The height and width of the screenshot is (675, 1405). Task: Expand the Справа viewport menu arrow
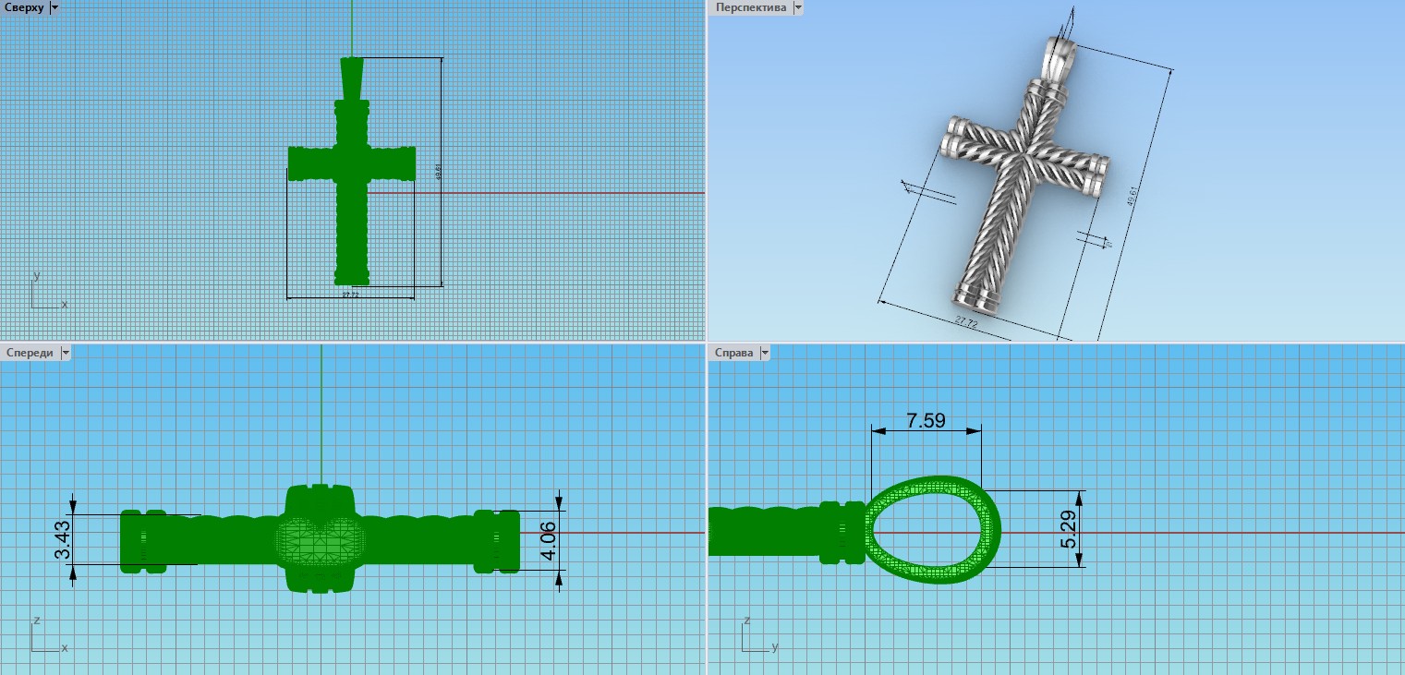point(764,353)
